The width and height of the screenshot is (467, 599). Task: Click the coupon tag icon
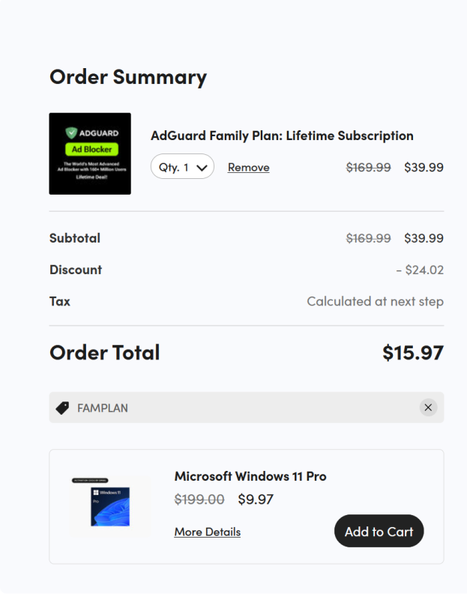coord(62,408)
